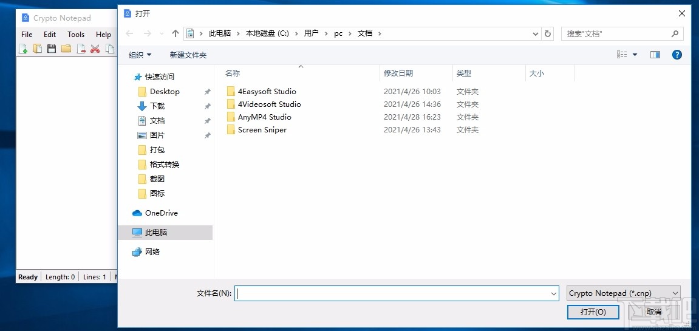Screen dimensions: 699x331
Task: Click red scissors Cut icon
Action: 95,49
